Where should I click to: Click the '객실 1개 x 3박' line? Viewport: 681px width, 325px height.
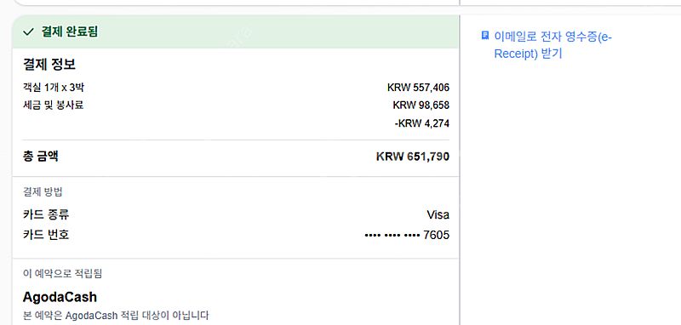54,88
